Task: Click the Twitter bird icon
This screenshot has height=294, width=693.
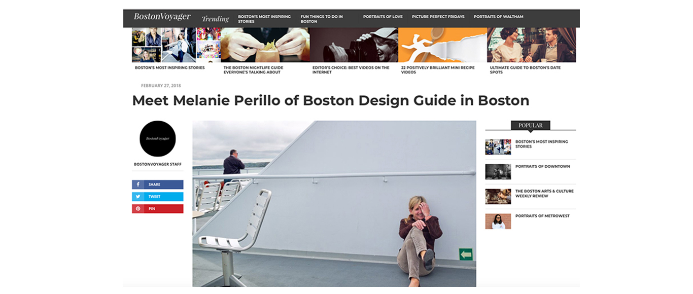Action: 138,197
